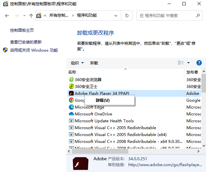Image resolution: width=206 pixels, height=172 pixels.
Task: Expand the hidden breadcrumb double chevron
Action: point(45,16)
